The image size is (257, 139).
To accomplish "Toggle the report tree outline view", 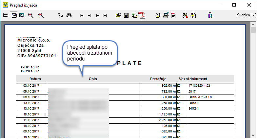I will [60, 15].
